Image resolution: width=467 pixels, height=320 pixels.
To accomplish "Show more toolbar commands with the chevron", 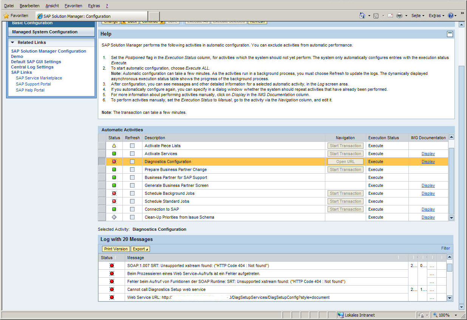I will click(x=462, y=14).
